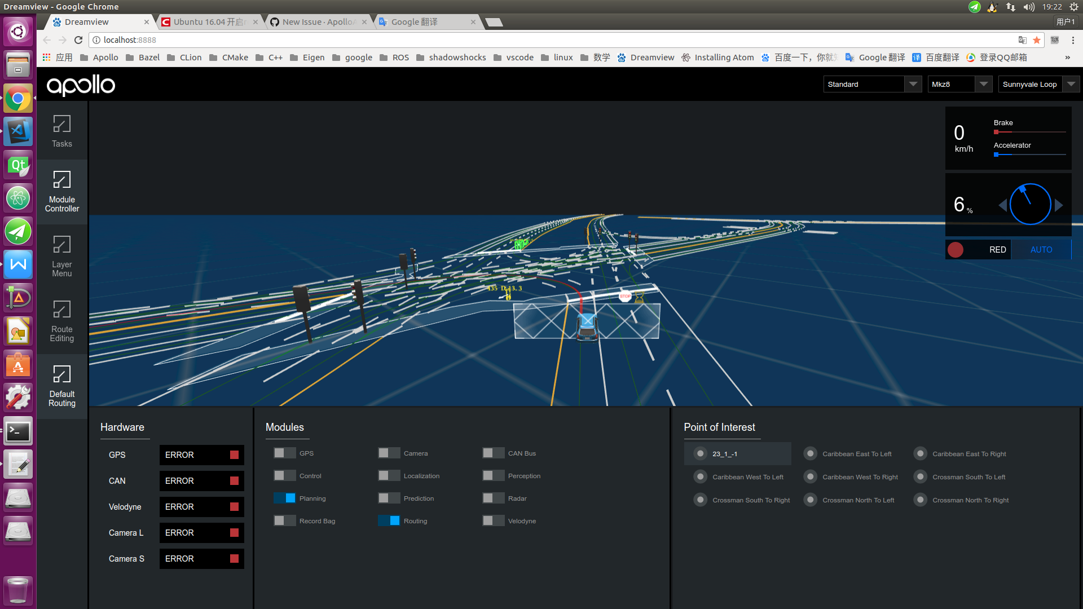Switch to the New Issue Apollo browser tab
Image resolution: width=1083 pixels, height=609 pixels.
pyautogui.click(x=318, y=22)
